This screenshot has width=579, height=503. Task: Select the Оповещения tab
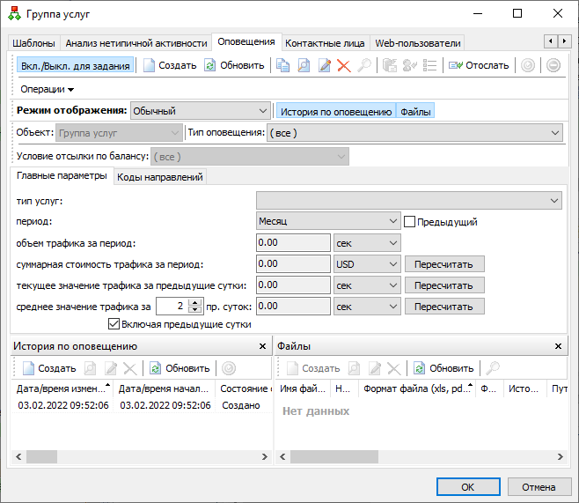(x=246, y=41)
